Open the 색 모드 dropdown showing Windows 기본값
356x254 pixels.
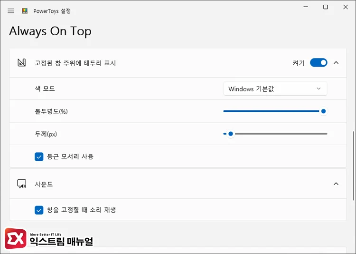pos(275,89)
